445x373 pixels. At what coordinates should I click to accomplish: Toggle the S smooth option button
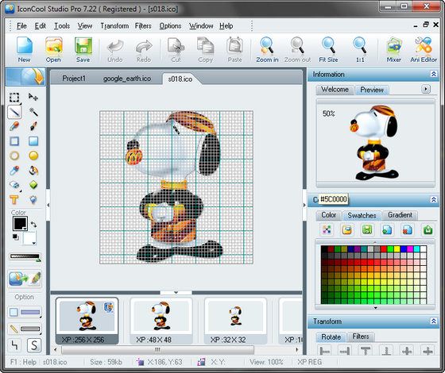point(34,345)
